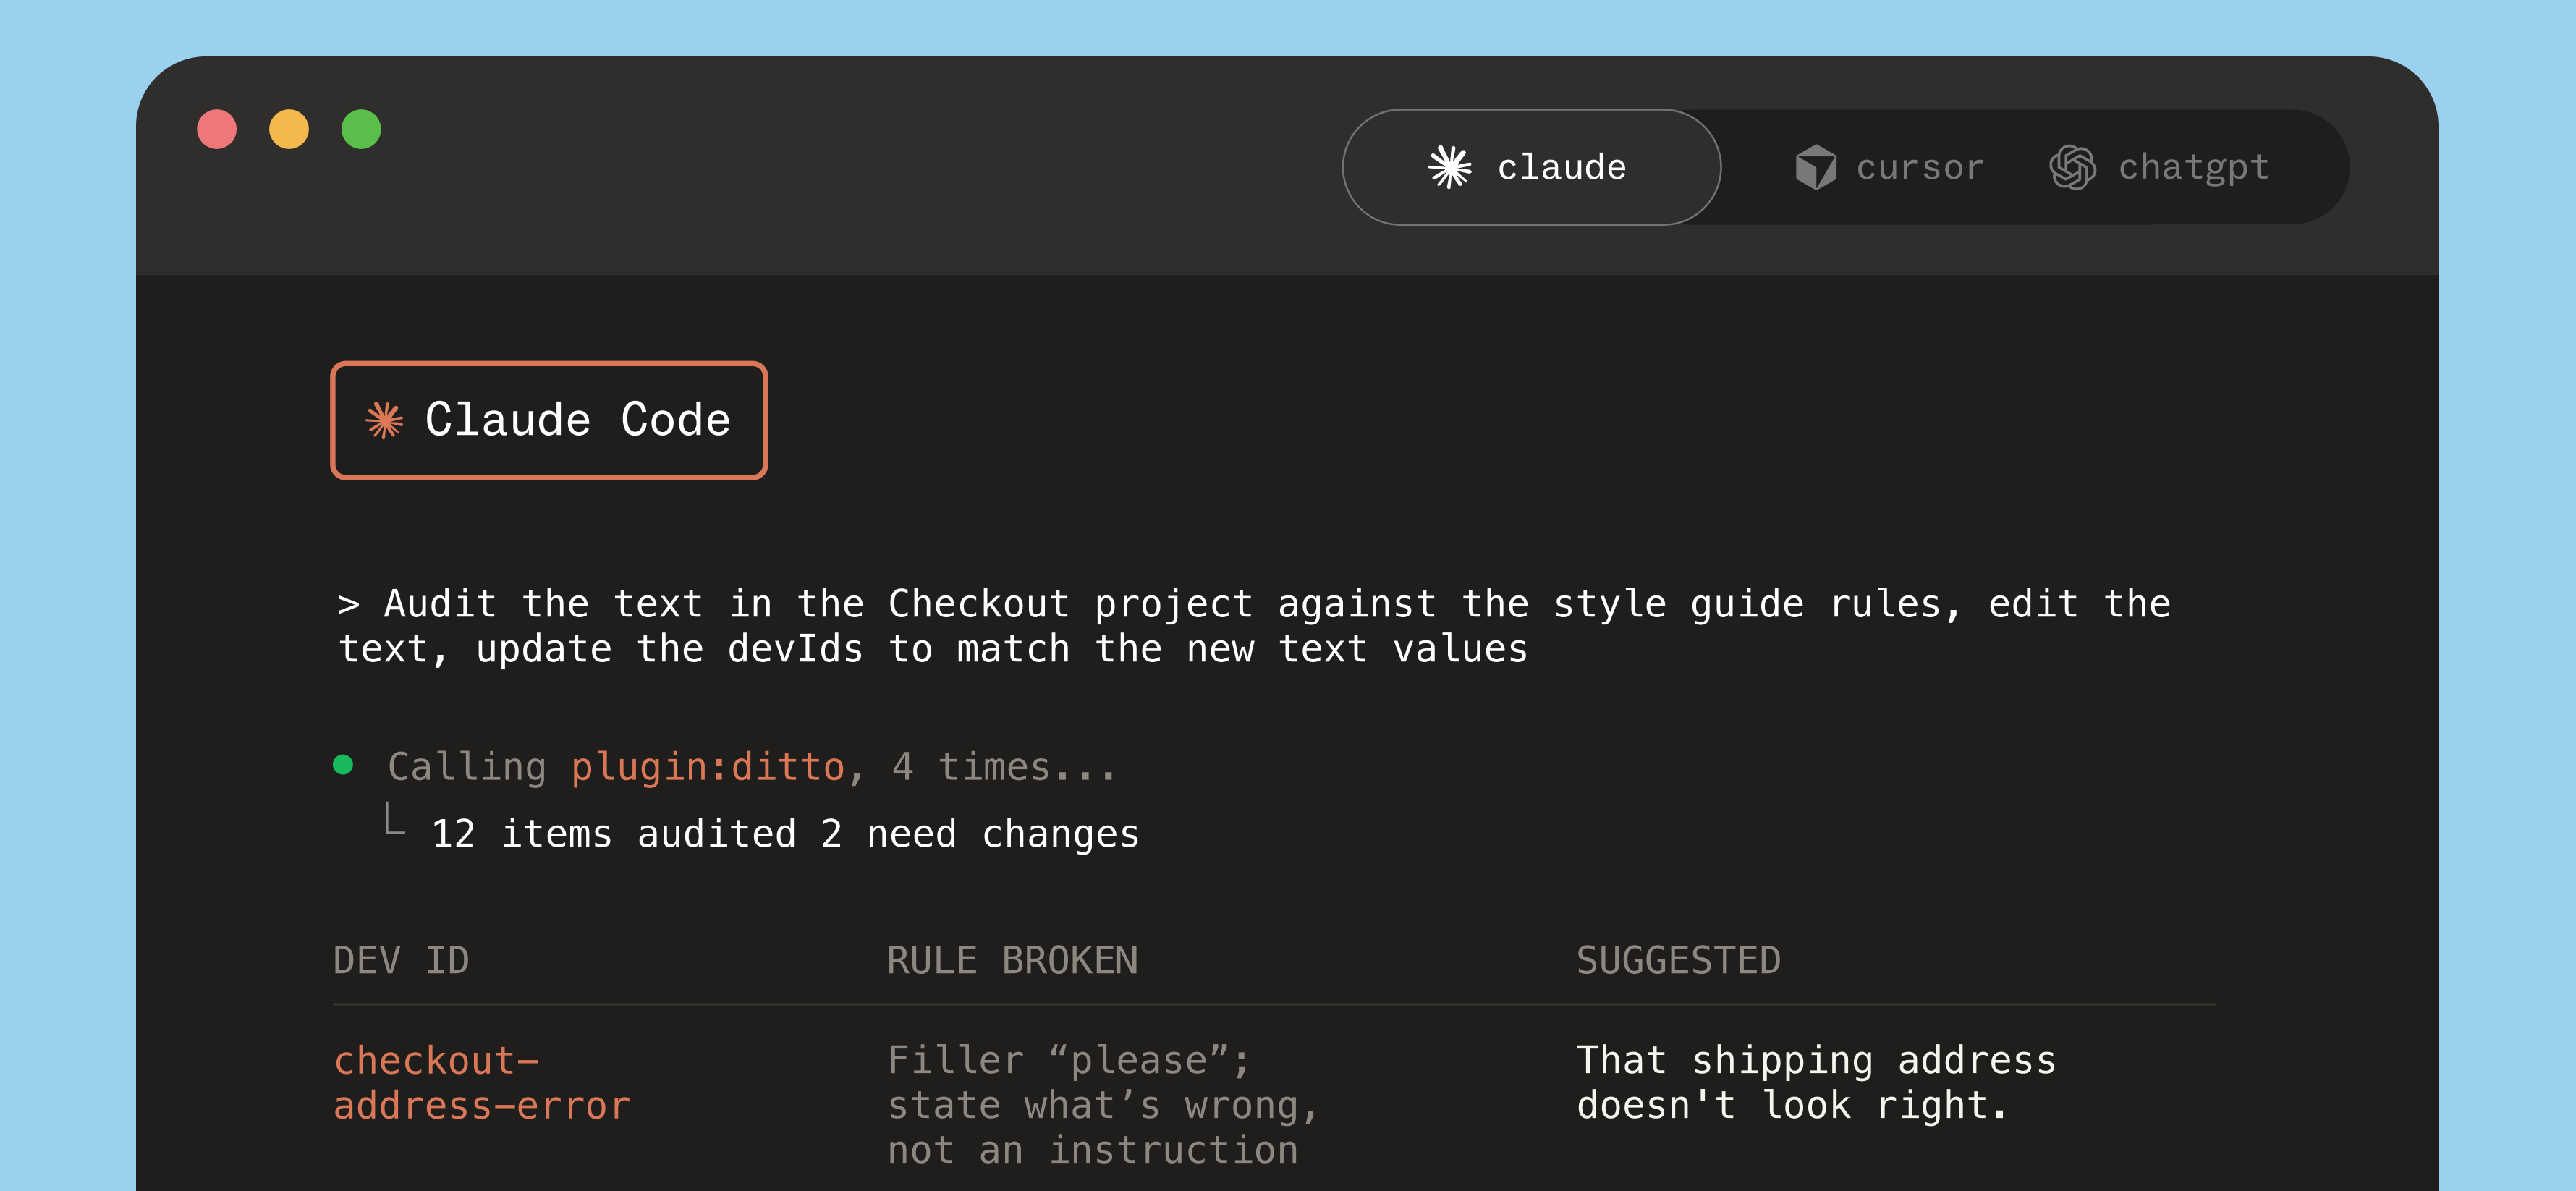Viewport: 2576px width, 1191px height.
Task: Click the green maximize window dot
Action: [x=361, y=129]
